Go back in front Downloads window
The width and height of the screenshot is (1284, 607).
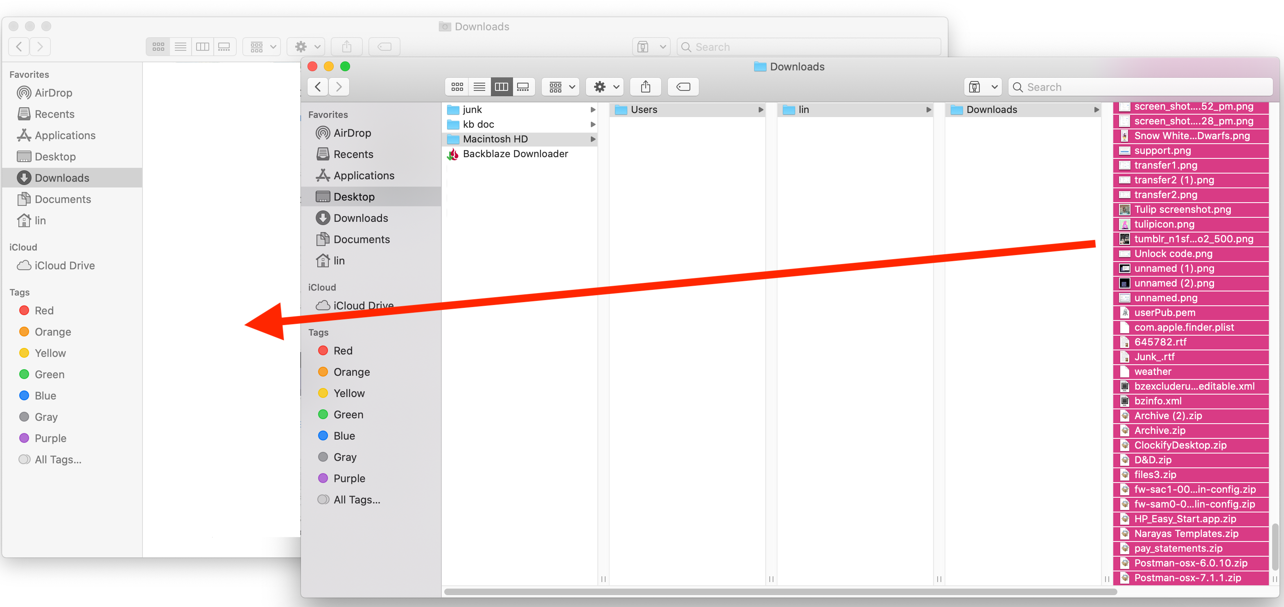click(x=317, y=87)
